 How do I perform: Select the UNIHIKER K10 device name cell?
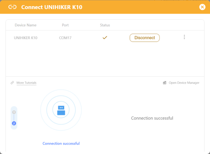pos(26,38)
